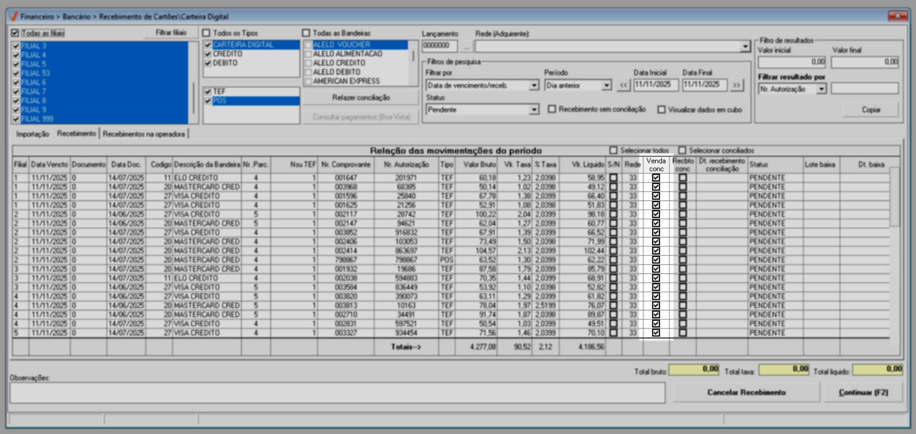Image resolution: width=916 pixels, height=434 pixels.
Task: Open the Período dropdown list
Action: click(606, 86)
